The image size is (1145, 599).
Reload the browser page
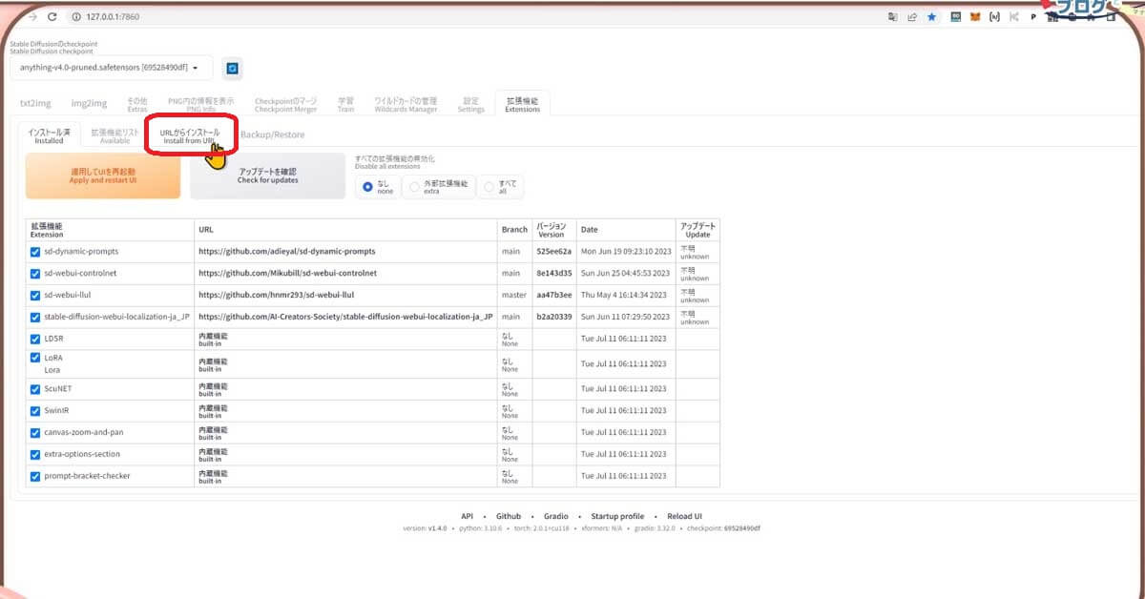click(52, 17)
